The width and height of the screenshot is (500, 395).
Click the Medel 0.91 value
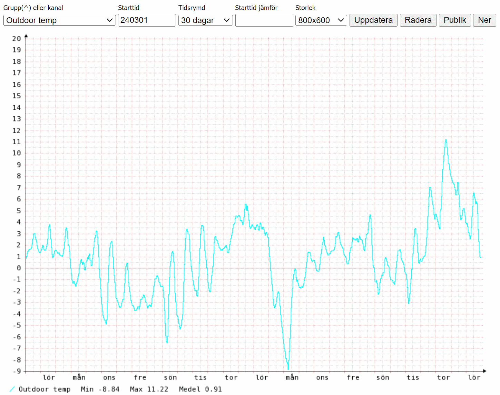point(200,389)
